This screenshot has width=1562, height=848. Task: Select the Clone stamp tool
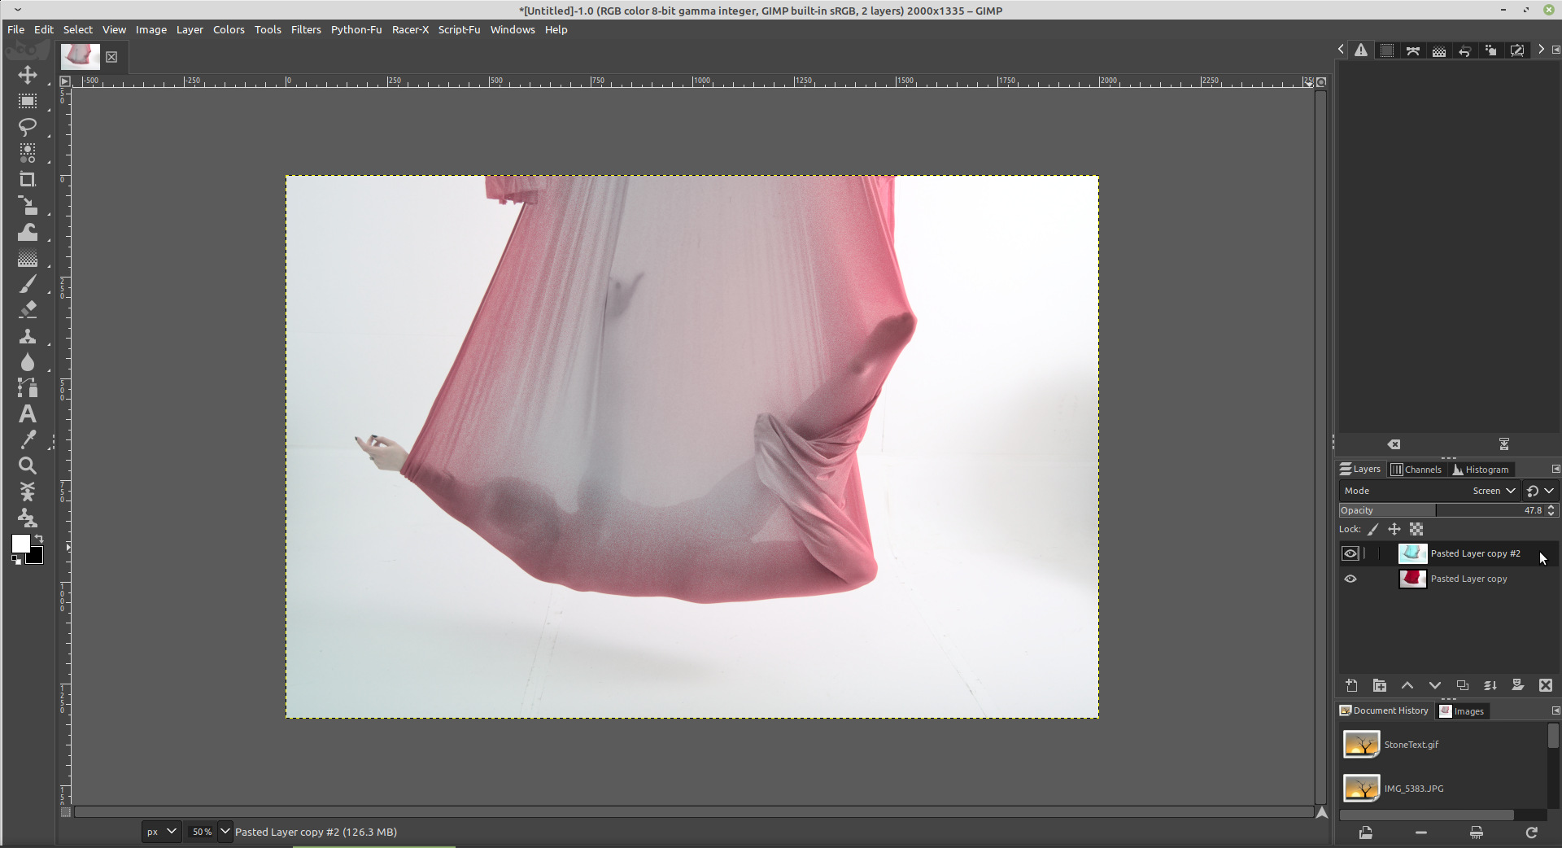pyautogui.click(x=28, y=336)
